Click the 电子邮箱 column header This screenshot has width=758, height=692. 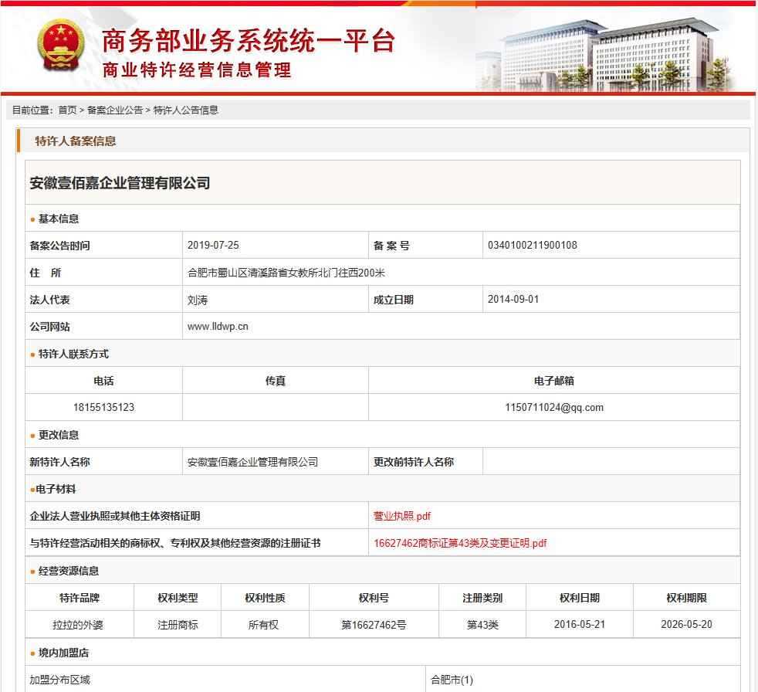[x=554, y=381]
